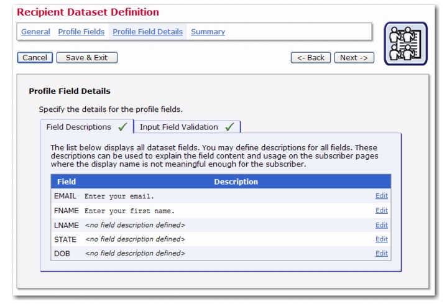Go to the Profile Fields tab
The height and width of the screenshot is (304, 447).
point(81,32)
